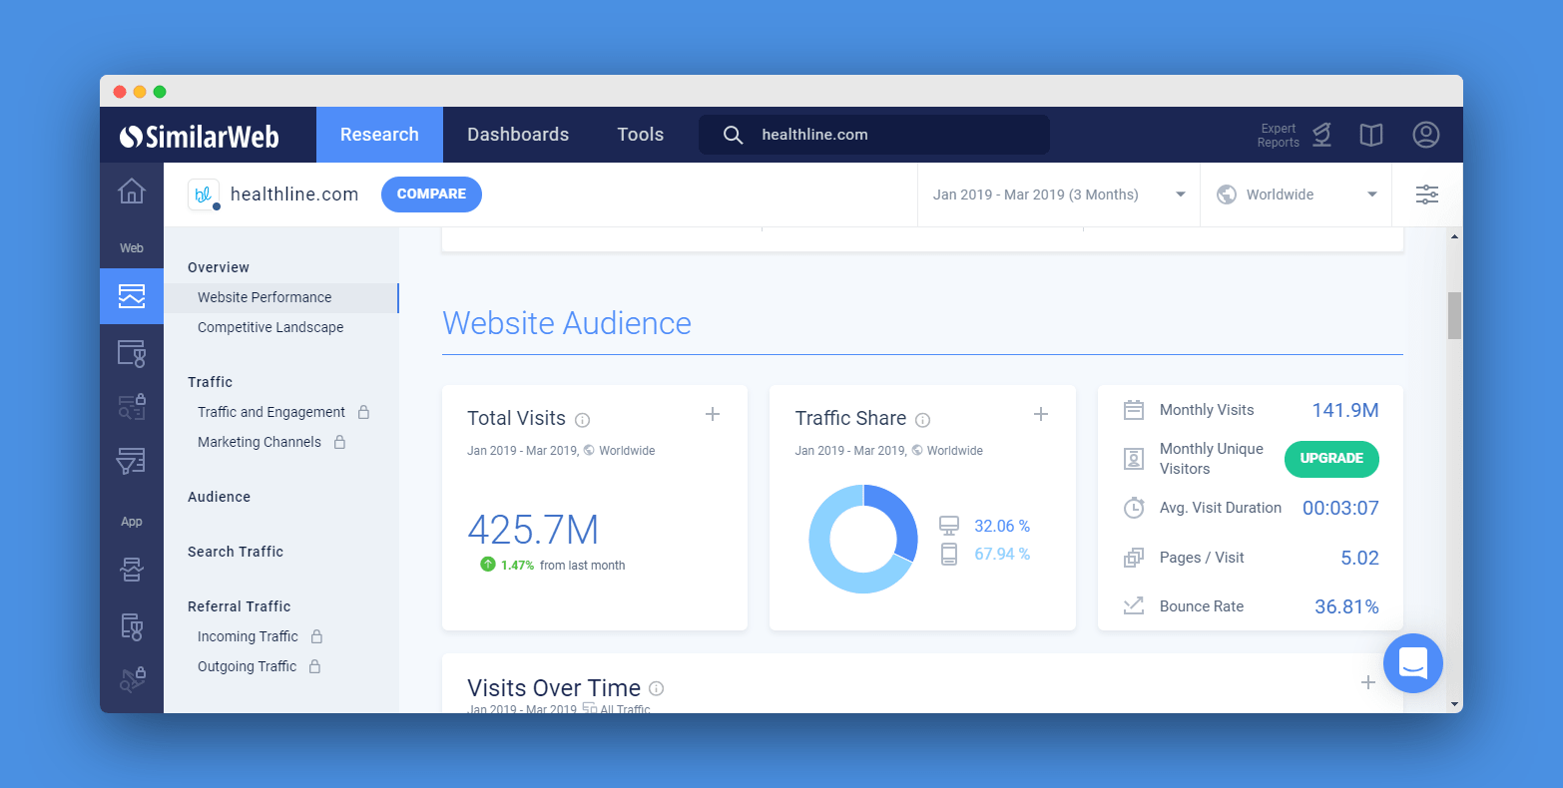Select the Website Analysis sidebar icon
The height and width of the screenshot is (788, 1563).
(x=132, y=296)
